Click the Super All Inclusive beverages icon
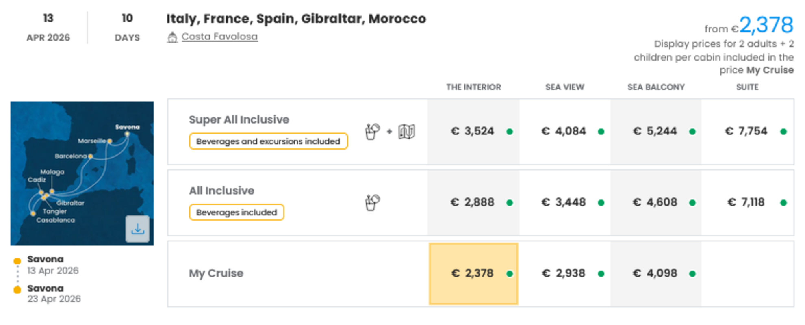 (x=372, y=131)
